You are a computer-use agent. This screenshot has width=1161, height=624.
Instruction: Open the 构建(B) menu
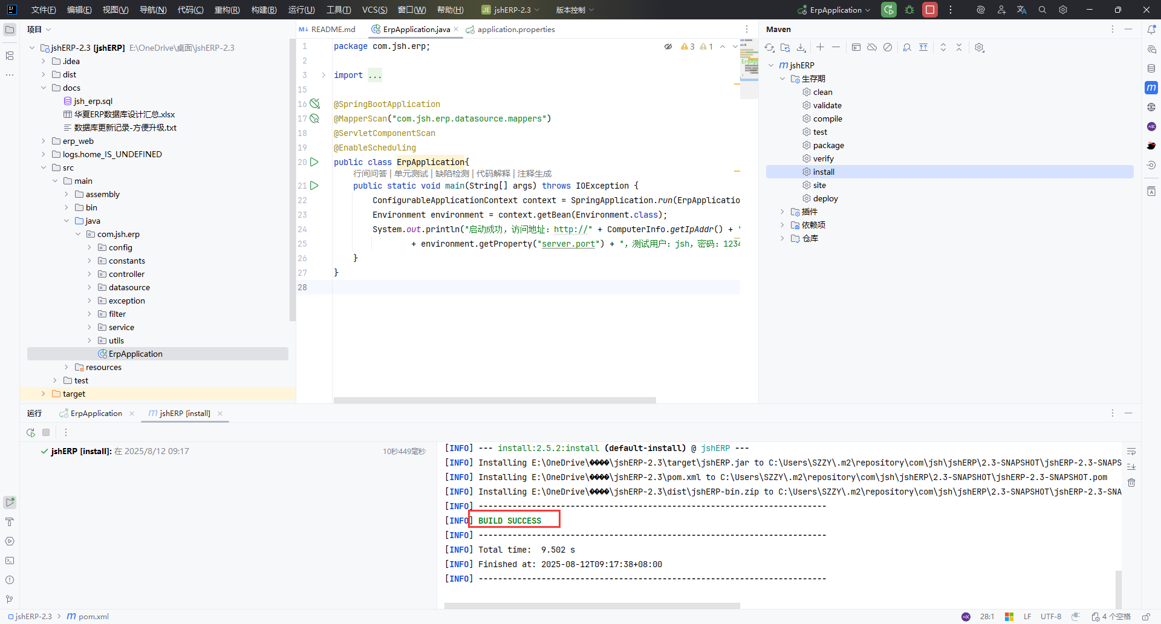[x=264, y=10]
